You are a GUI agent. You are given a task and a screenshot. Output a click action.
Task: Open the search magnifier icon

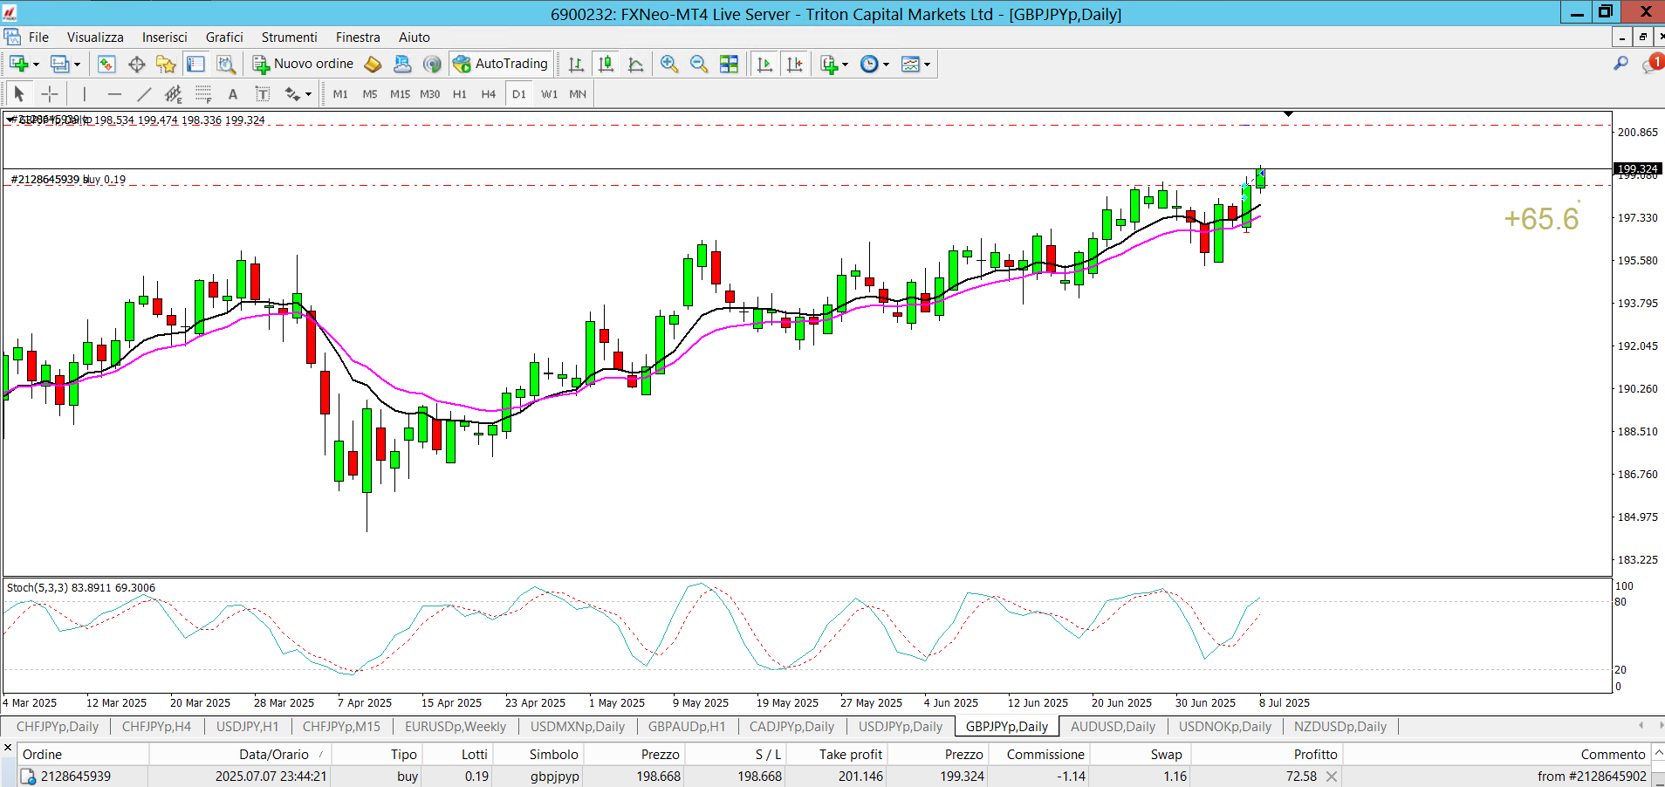pyautogui.click(x=1620, y=64)
